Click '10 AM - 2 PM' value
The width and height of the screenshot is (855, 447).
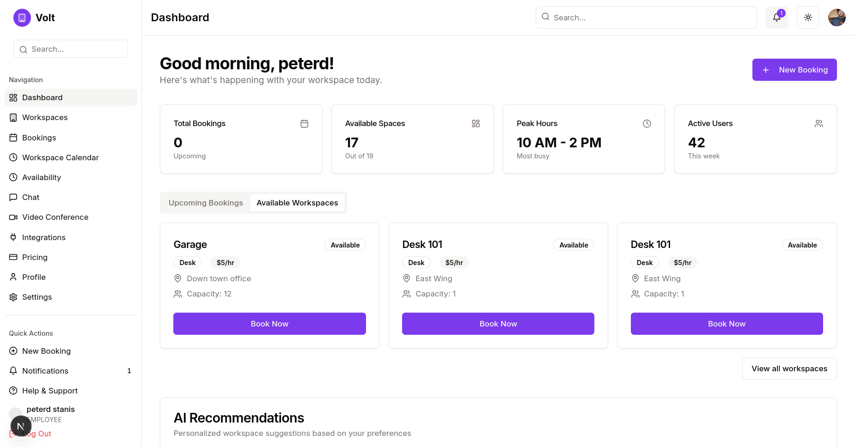click(x=559, y=143)
